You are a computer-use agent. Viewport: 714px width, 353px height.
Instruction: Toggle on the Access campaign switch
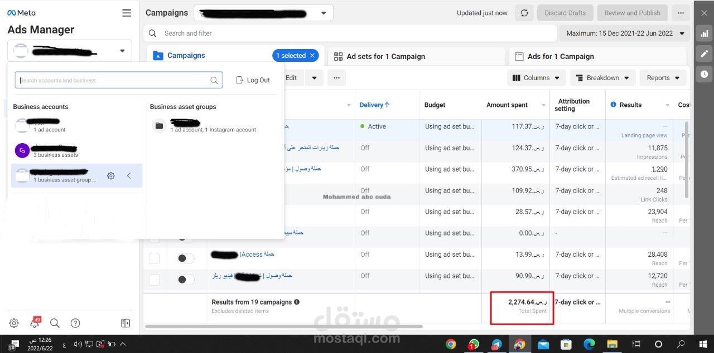pos(186,258)
